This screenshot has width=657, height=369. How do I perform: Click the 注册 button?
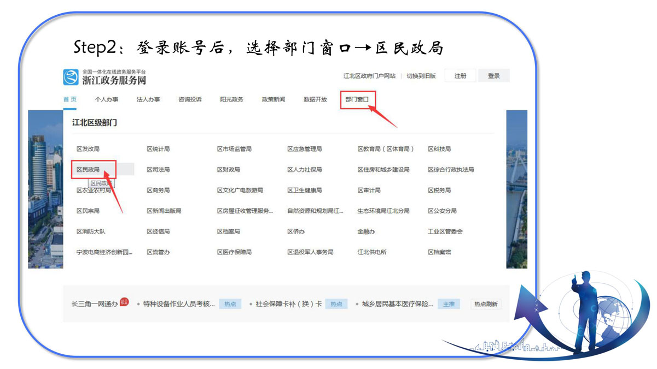[x=461, y=76]
